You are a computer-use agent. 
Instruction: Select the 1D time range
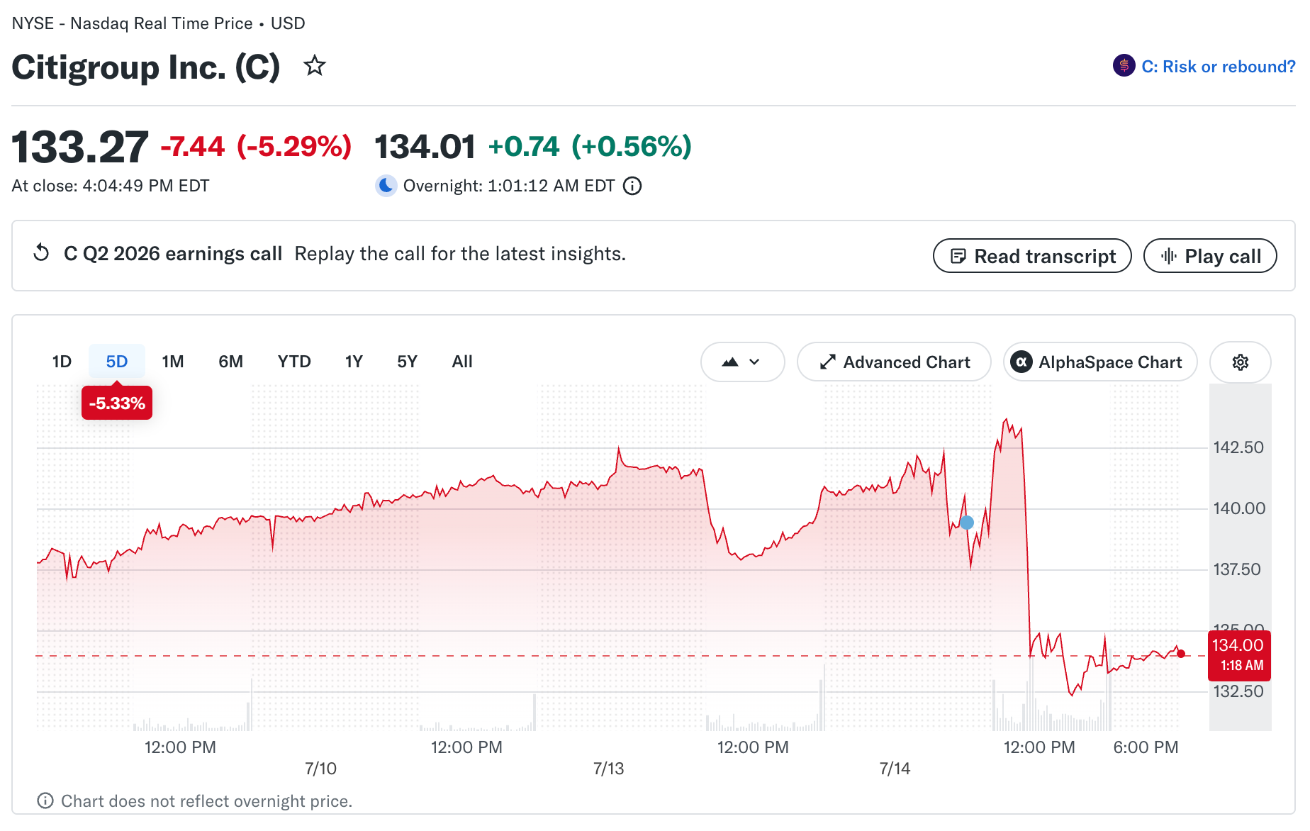62,362
